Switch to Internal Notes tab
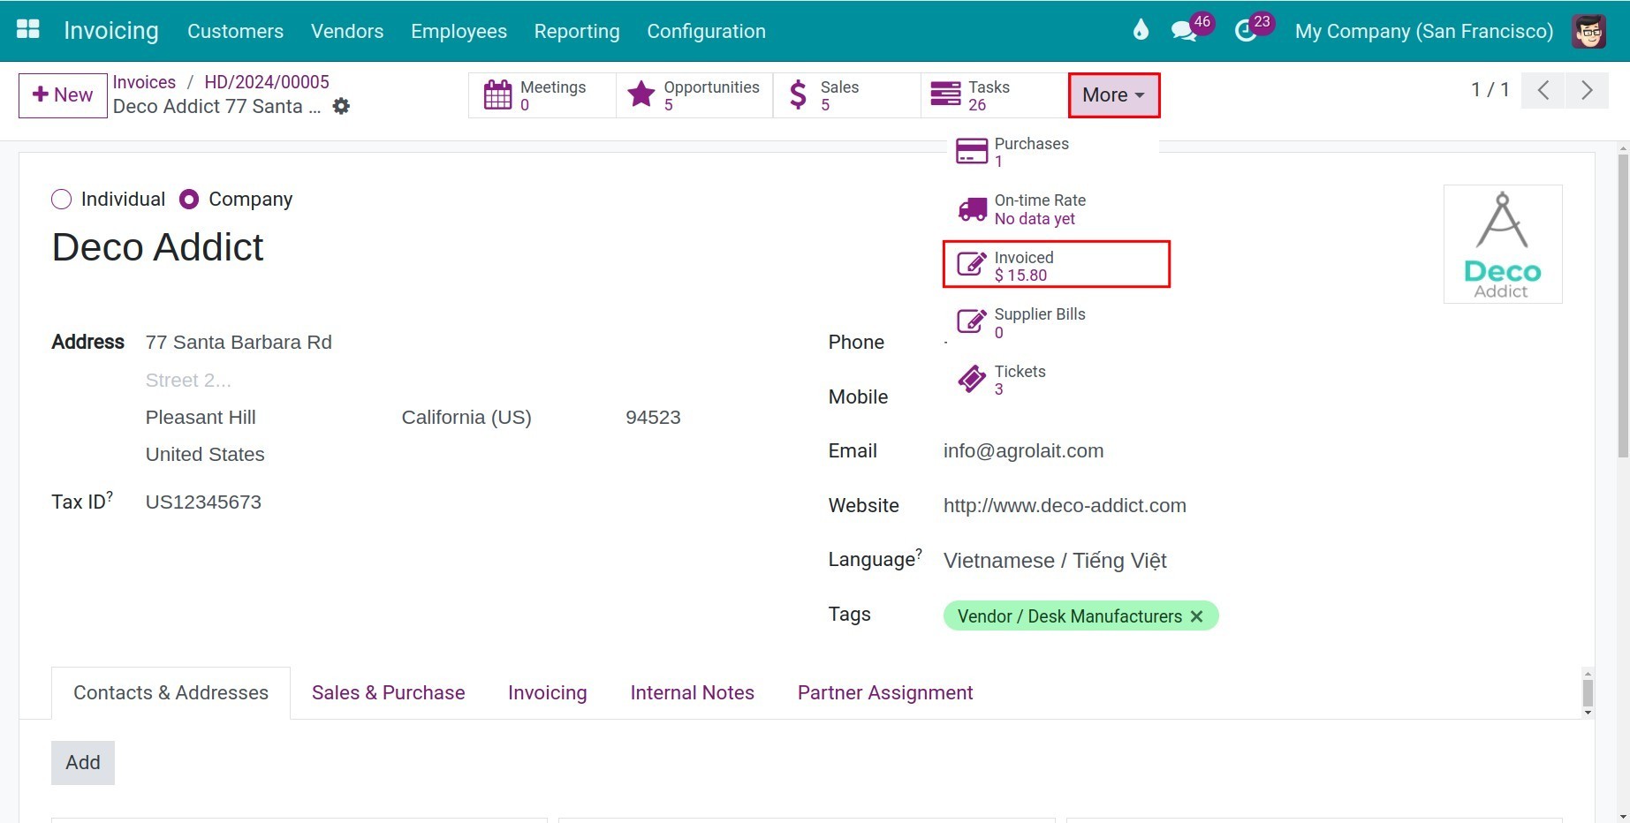Image resolution: width=1630 pixels, height=823 pixels. coord(692,693)
